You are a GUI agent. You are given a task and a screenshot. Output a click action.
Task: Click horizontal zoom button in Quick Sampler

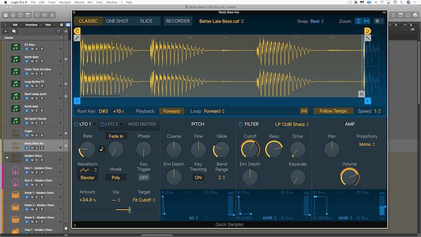[x=367, y=21]
